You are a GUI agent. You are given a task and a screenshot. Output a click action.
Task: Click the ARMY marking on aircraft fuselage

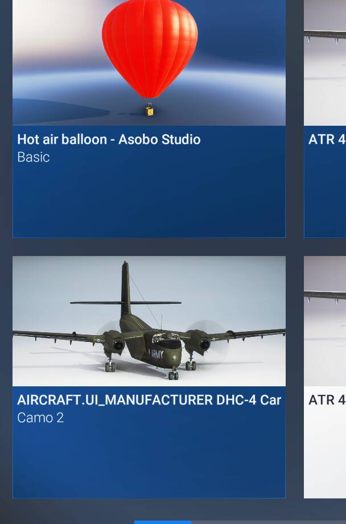click(156, 354)
